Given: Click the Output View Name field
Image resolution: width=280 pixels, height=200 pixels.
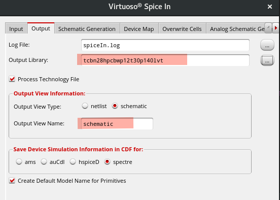Looking at the screenshot, I should pos(117,124).
